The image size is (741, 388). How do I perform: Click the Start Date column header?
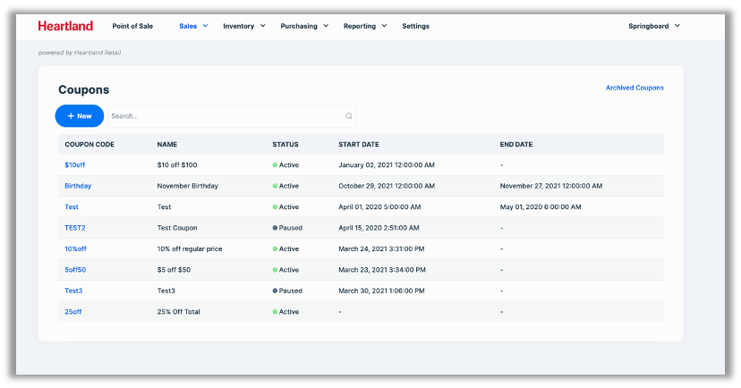[358, 144]
